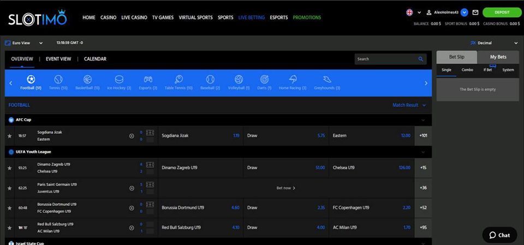
Task: Click plus icon on Sogdiana Jizak row
Action: pos(132,136)
